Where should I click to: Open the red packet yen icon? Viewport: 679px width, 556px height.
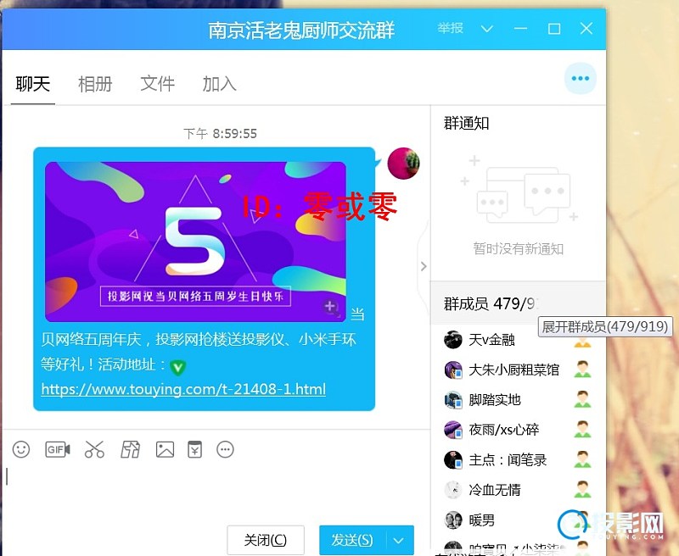click(195, 450)
